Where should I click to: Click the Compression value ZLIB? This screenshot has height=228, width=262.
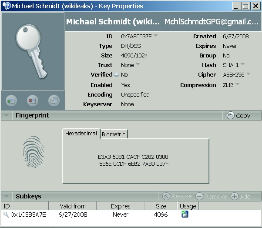(x=228, y=85)
